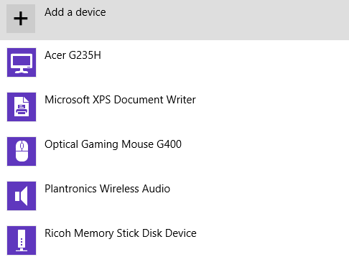
Task: Select the 'Add a device' label
Action: coord(75,12)
